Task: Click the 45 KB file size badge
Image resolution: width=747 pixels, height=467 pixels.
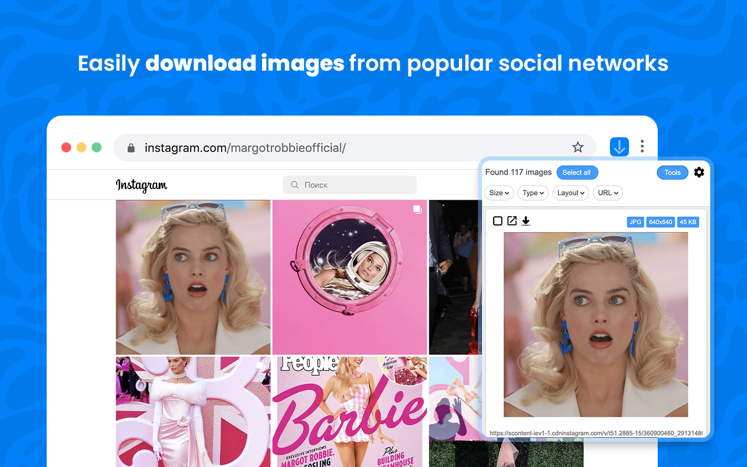Action: coord(687,222)
